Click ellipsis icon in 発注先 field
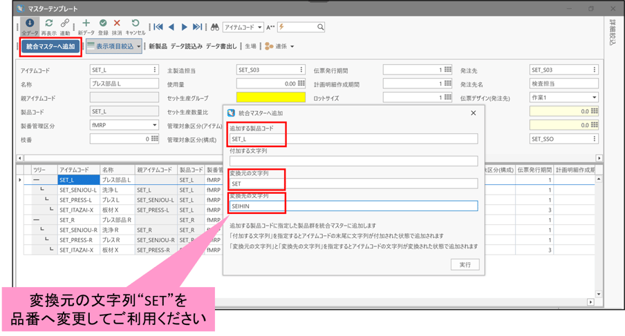625x336 pixels. point(595,70)
